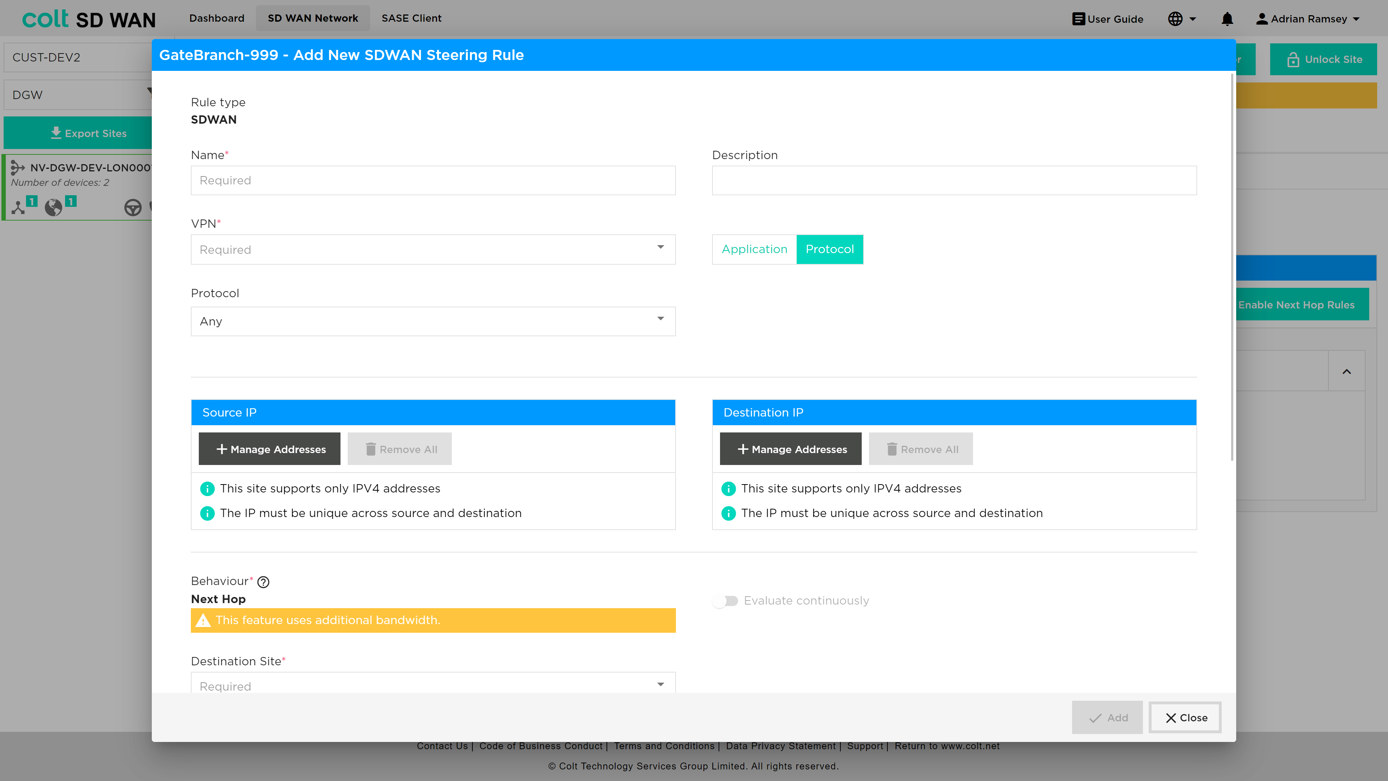This screenshot has width=1388, height=781.
Task: Click the globe language icon
Action: pos(1175,19)
